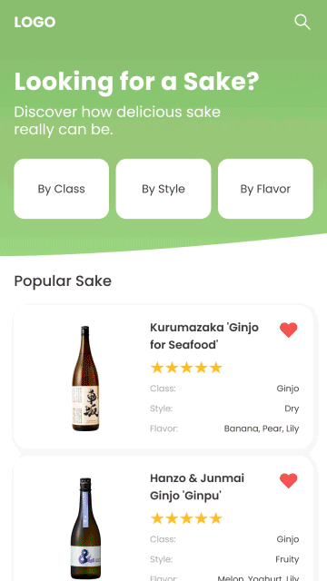Click the LOGO in the header
327x581 pixels.
point(35,22)
